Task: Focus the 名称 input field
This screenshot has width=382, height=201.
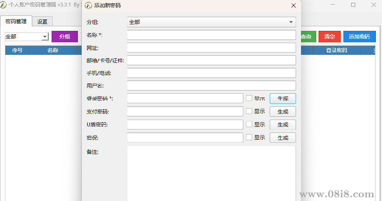Action: pyautogui.click(x=211, y=35)
